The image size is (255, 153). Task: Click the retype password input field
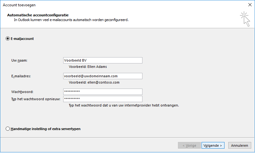point(103,99)
